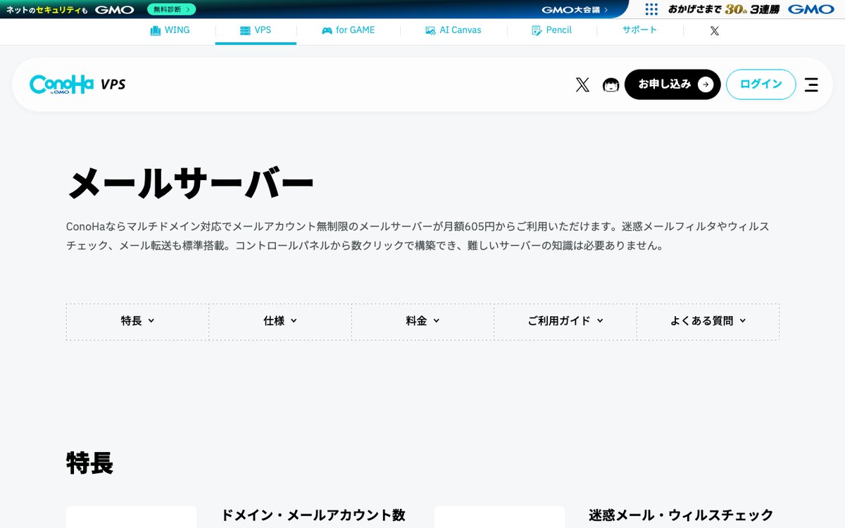This screenshot has height=528, width=845.
Task: Click the 特長 section heading
Action: tap(89, 463)
